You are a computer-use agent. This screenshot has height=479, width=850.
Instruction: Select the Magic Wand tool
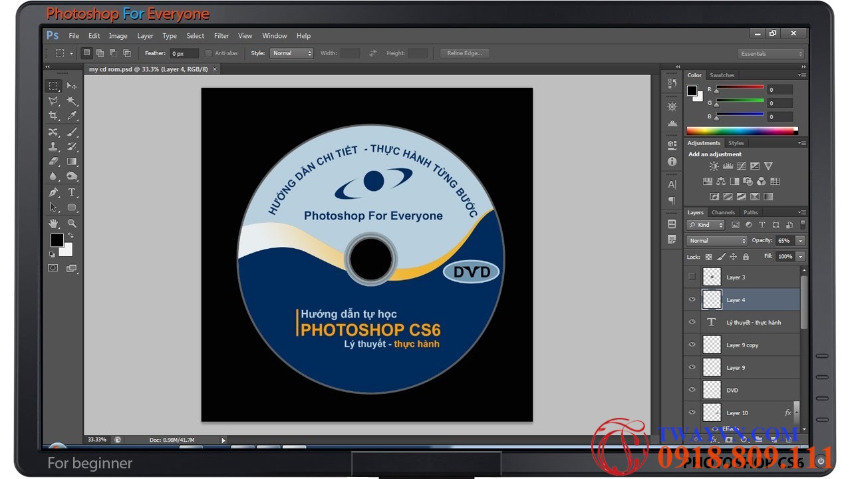72,101
